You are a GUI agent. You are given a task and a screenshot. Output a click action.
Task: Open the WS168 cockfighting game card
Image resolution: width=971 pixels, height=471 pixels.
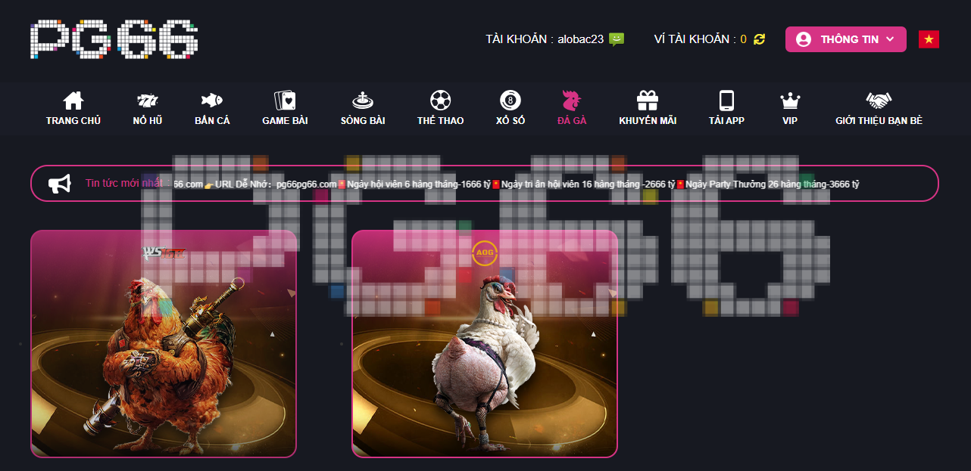[164, 344]
